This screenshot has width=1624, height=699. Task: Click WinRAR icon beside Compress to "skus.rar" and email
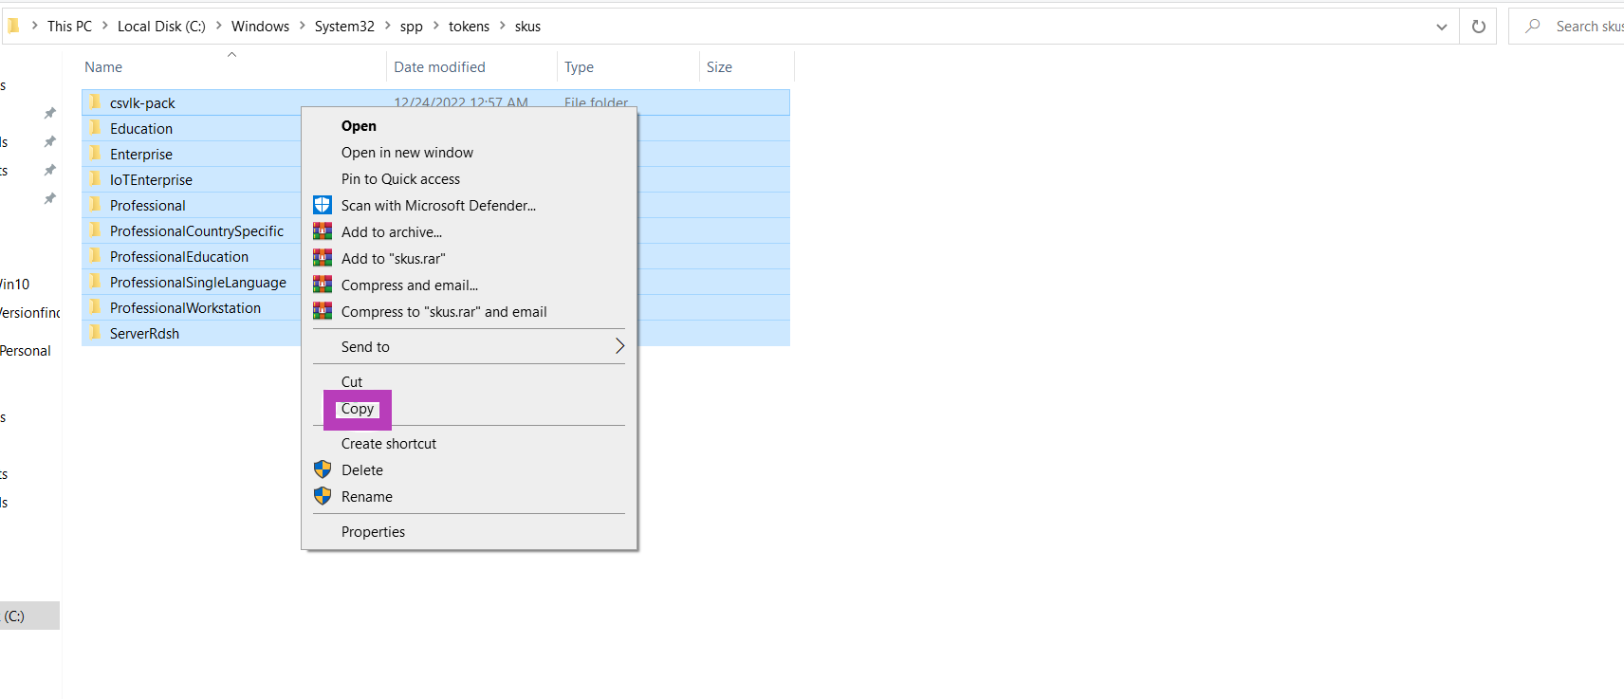(323, 311)
